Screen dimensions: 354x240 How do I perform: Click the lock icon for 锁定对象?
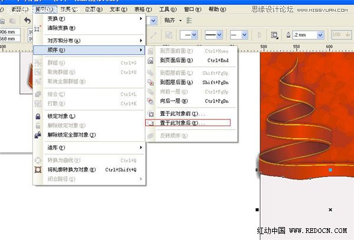(38, 116)
